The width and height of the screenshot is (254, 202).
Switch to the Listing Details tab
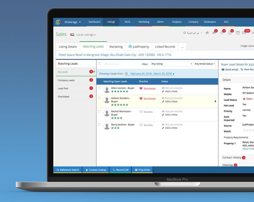pos(68,47)
